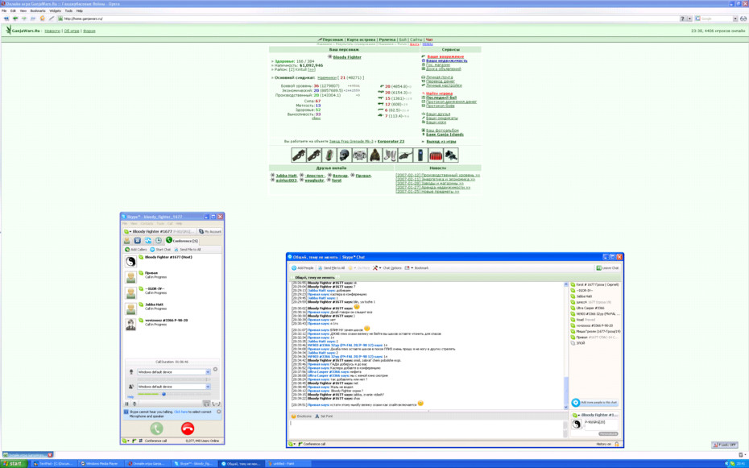The height and width of the screenshot is (468, 749).
Task: Open the status dropdown beside Bloody Fighter in the chat panel
Action: 576,415
